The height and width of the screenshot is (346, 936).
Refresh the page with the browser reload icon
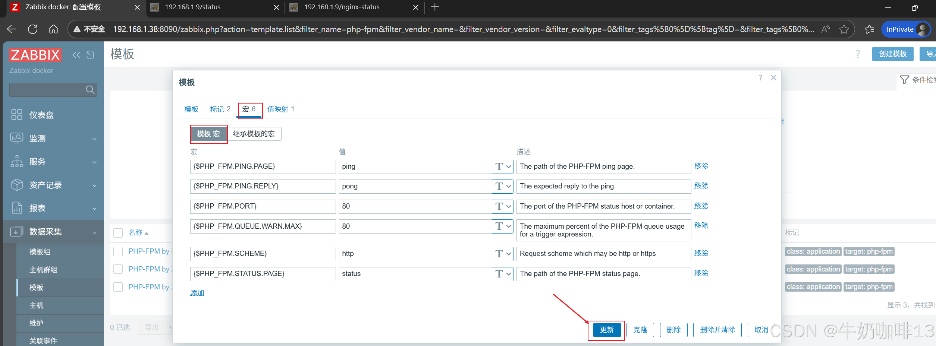pos(33,29)
